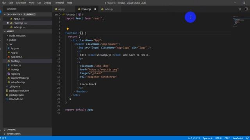This screenshot has width=250, height=140.
Task: Open README.md in the explorer
Action: (x=27, y=99)
